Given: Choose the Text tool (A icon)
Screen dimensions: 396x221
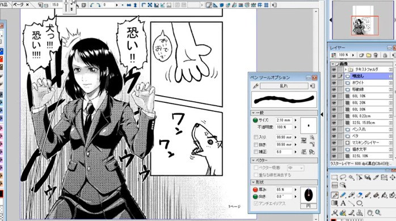Looking at the screenshot, I should tap(343, 203).
